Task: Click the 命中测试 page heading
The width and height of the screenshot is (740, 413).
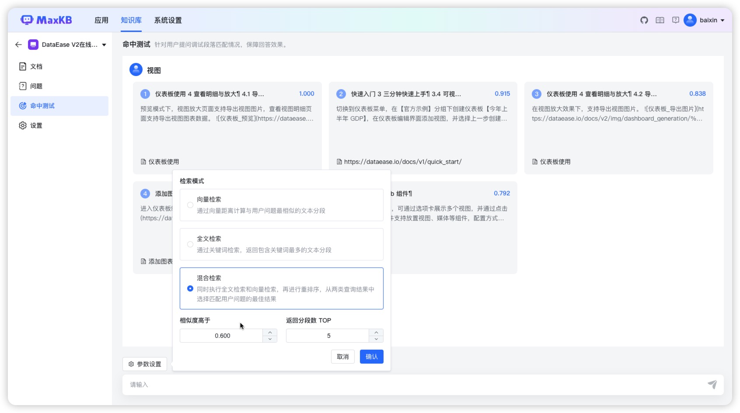Action: click(136, 44)
